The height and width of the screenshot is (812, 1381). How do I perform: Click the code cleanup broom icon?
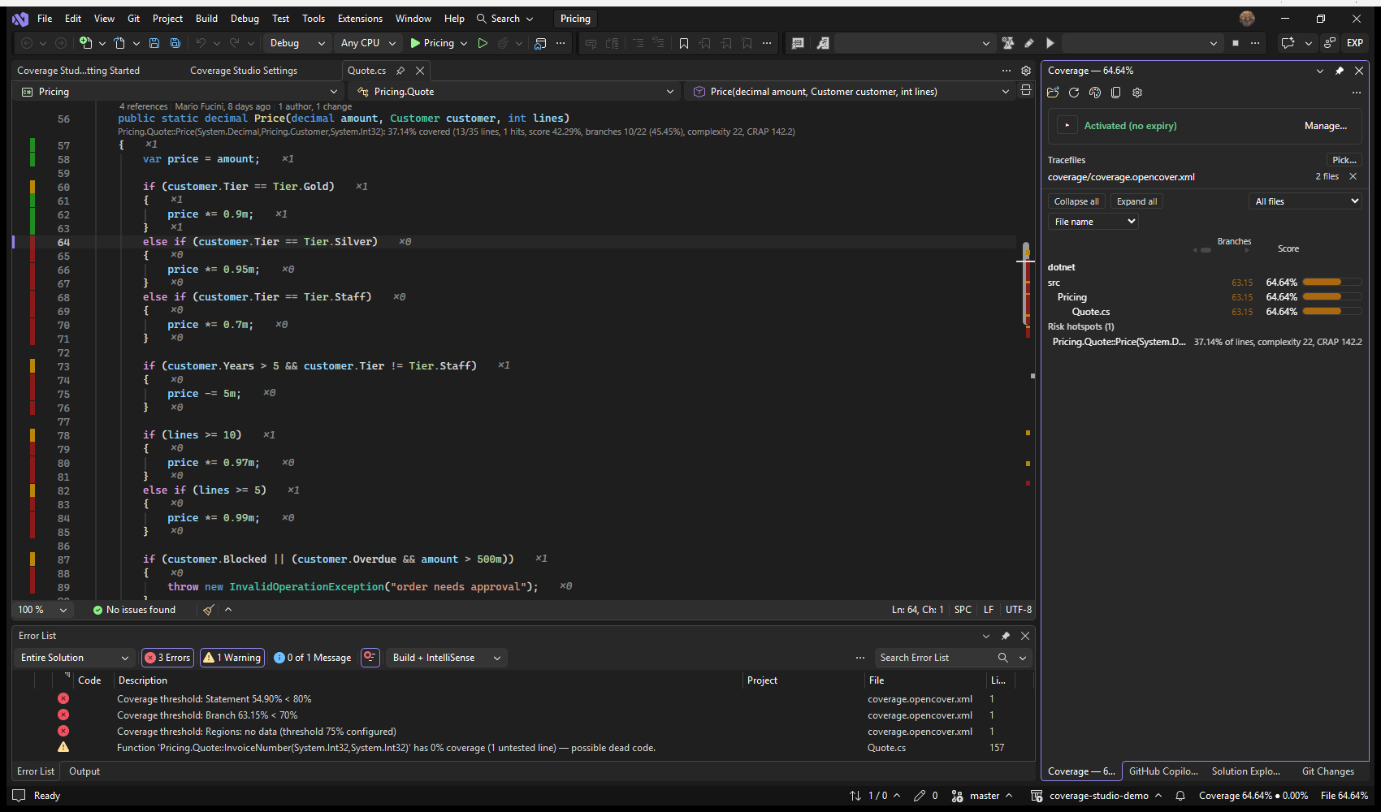[209, 610]
